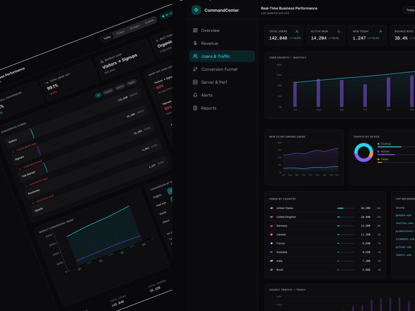Screen dimensions: 415x311
Task: Open Server & Perf section
Action: point(222,82)
